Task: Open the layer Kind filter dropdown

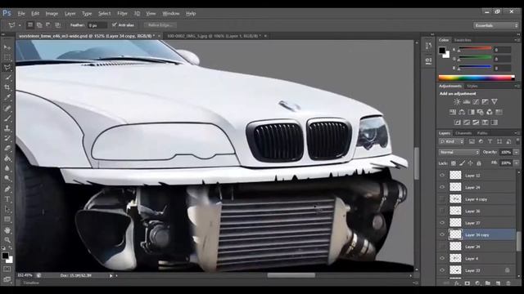Action: [x=452, y=141]
